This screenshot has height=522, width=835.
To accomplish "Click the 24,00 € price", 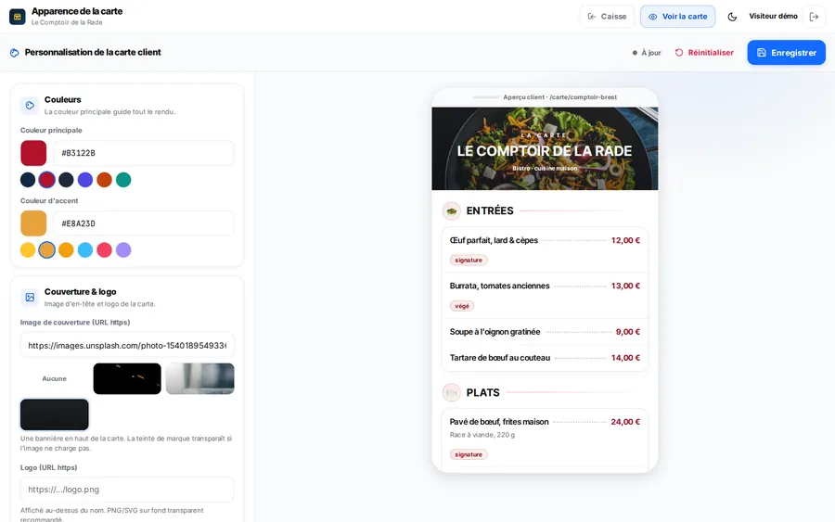I will pyautogui.click(x=625, y=422).
